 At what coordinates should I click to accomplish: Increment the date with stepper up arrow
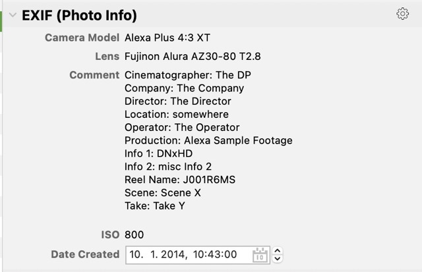click(278, 250)
